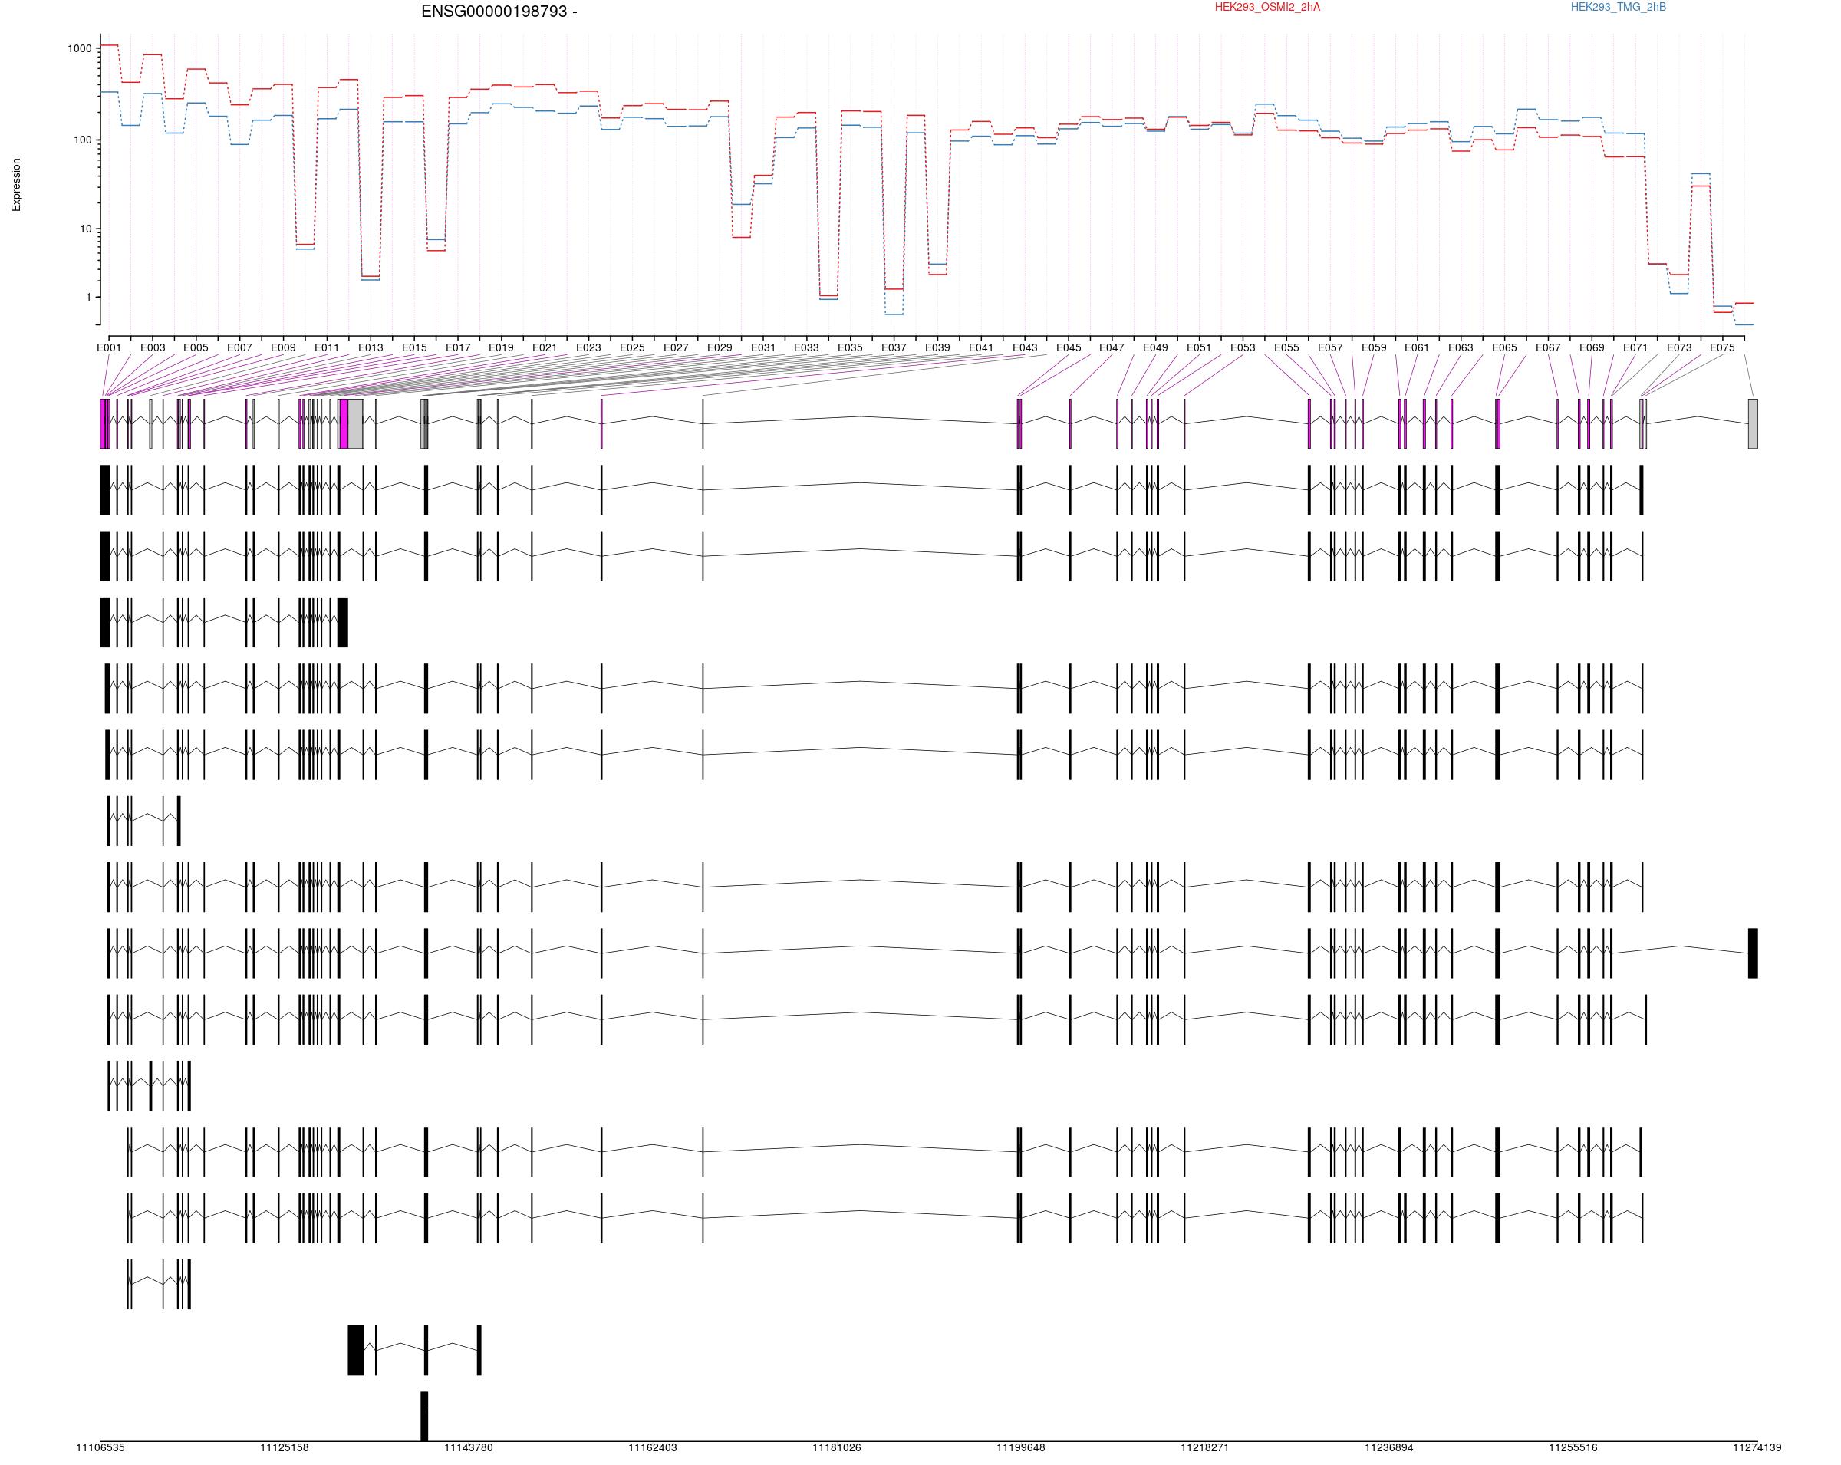Click genomic coordinate 11274139
Image resolution: width=1841 pixels, height=1465 pixels.
pyautogui.click(x=1757, y=1448)
